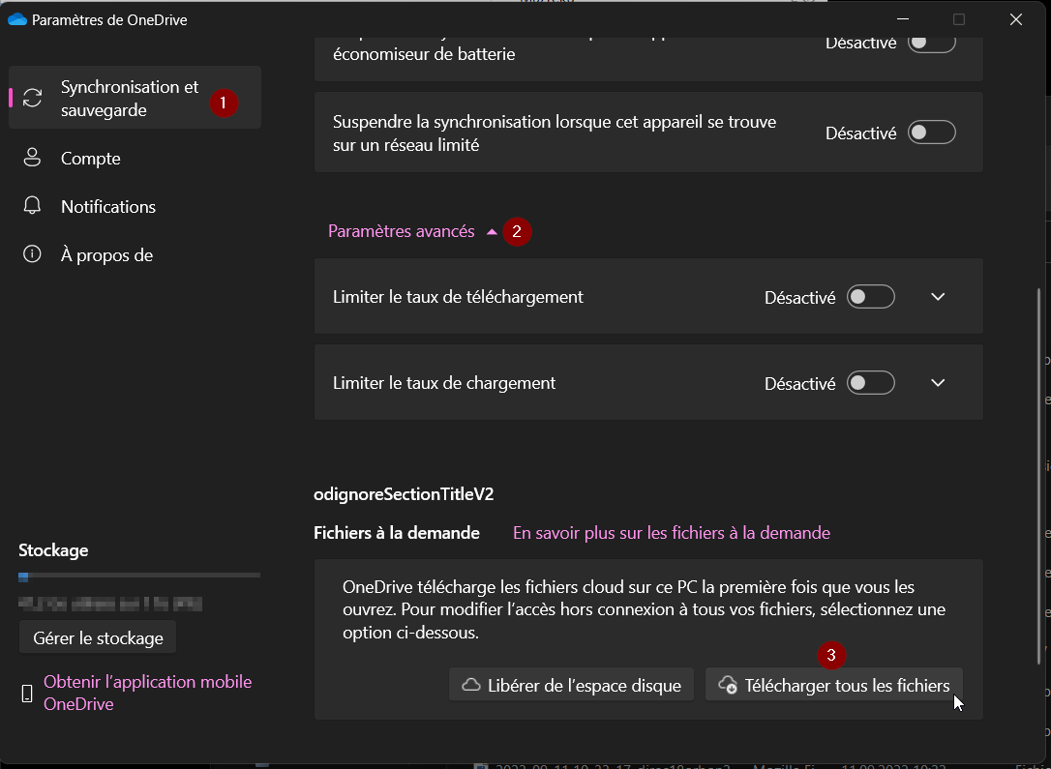Screen dimensions: 1051x769
Task: Click the cloud icon on Libérer de l'espace disque
Action: pos(471,686)
